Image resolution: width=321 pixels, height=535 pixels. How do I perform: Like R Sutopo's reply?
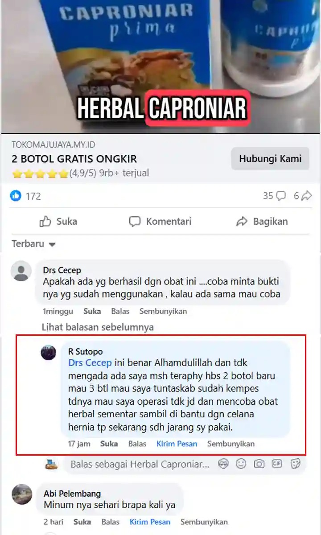[x=109, y=444]
